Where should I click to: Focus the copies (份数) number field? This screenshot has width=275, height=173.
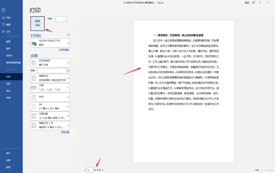59,19
